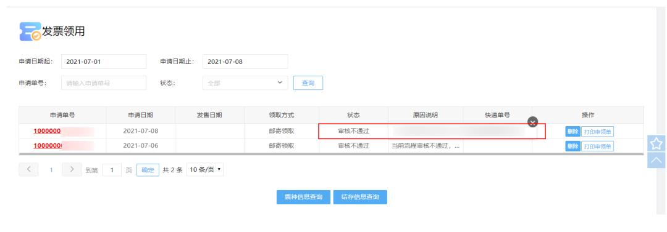Click 审核不通过 status in 2021-07-06 row
Viewport: 667px width, 232px height.
[353, 145]
